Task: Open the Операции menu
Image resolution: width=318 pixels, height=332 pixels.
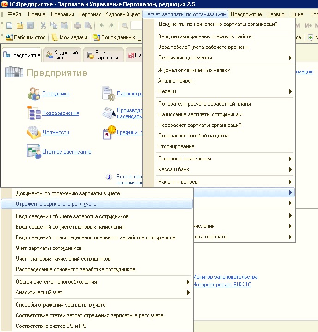Action: coord(62,14)
